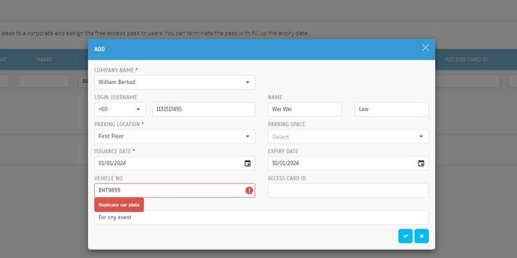The image size is (517, 258).
Task: Click the Duplicate car plate error tooltip
Action: tap(119, 205)
